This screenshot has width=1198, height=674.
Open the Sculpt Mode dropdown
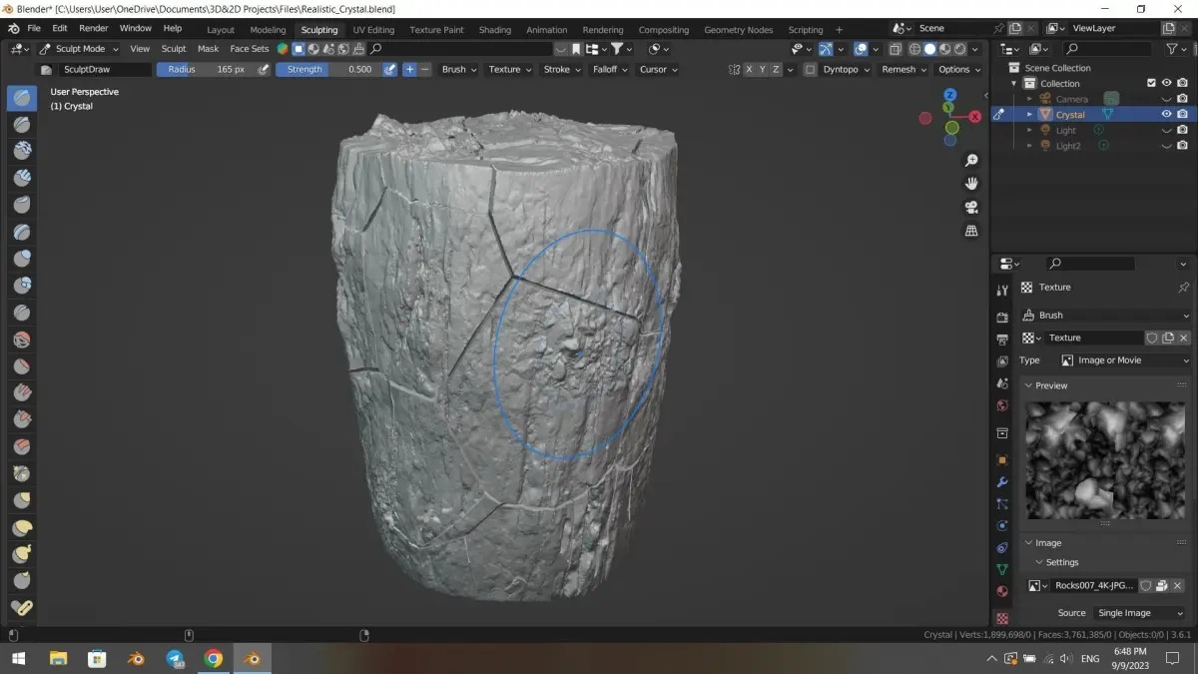pyautogui.click(x=80, y=48)
